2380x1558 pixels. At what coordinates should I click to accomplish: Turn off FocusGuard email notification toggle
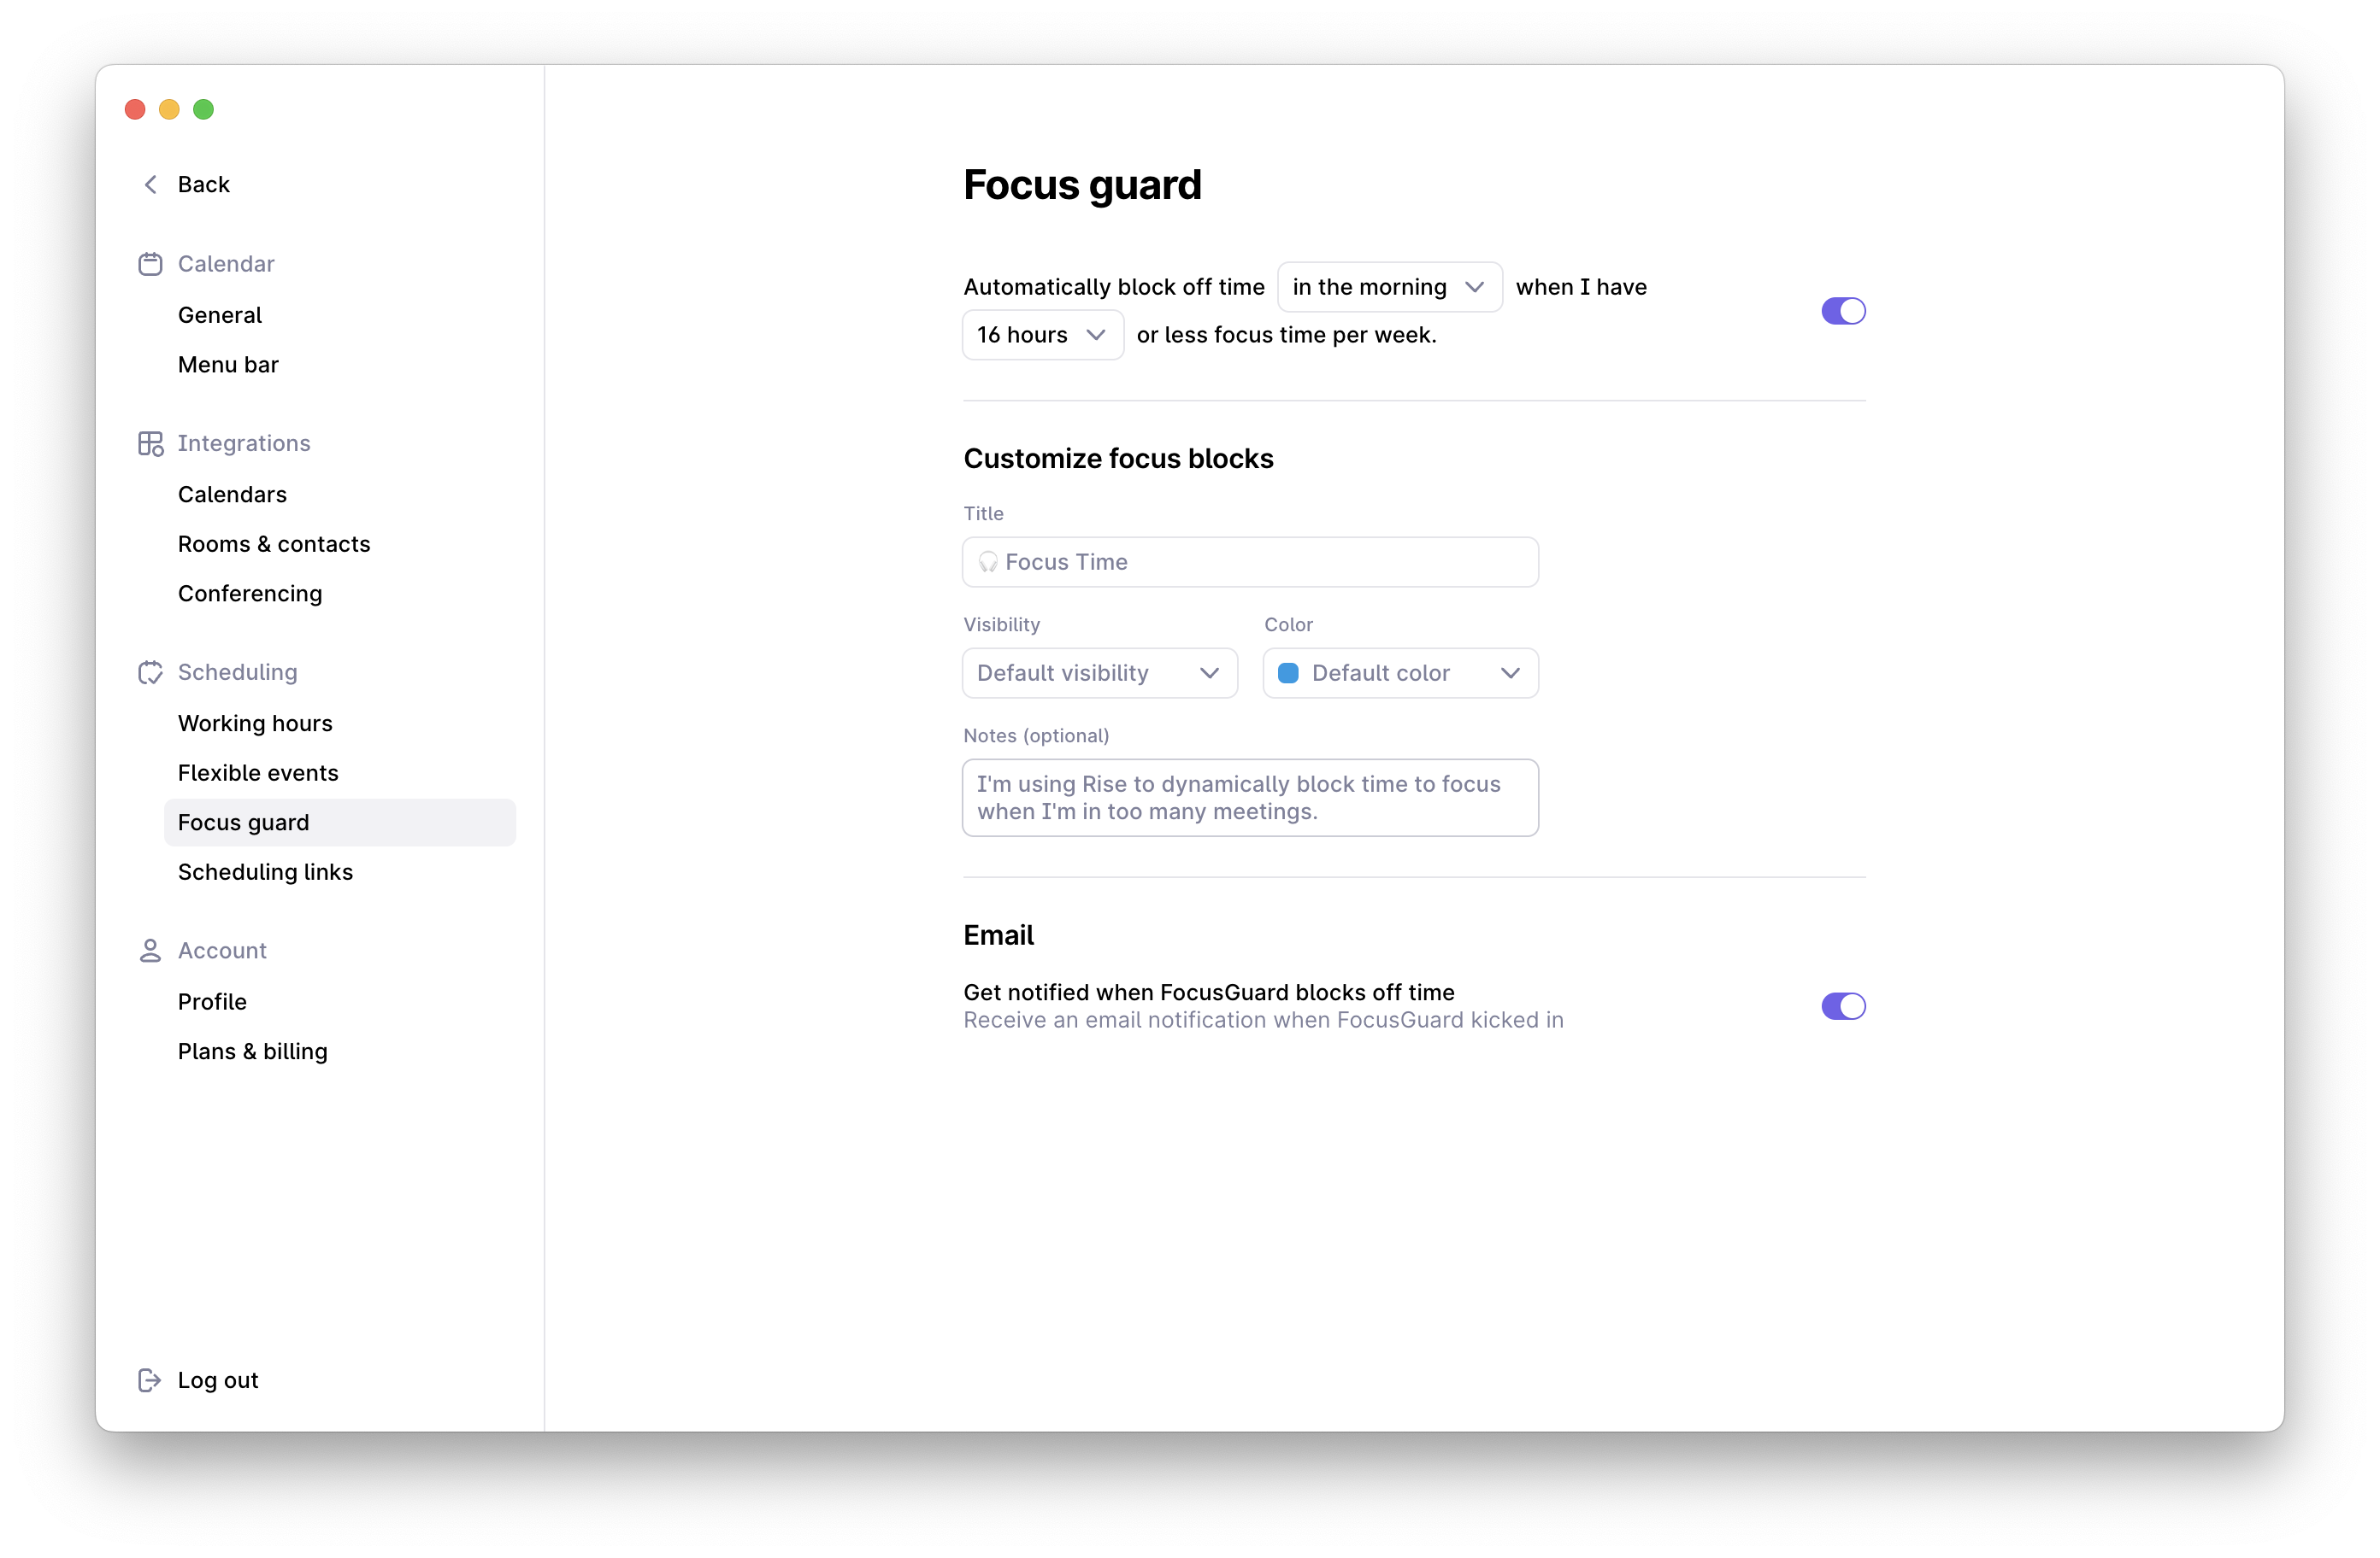tap(1842, 1005)
